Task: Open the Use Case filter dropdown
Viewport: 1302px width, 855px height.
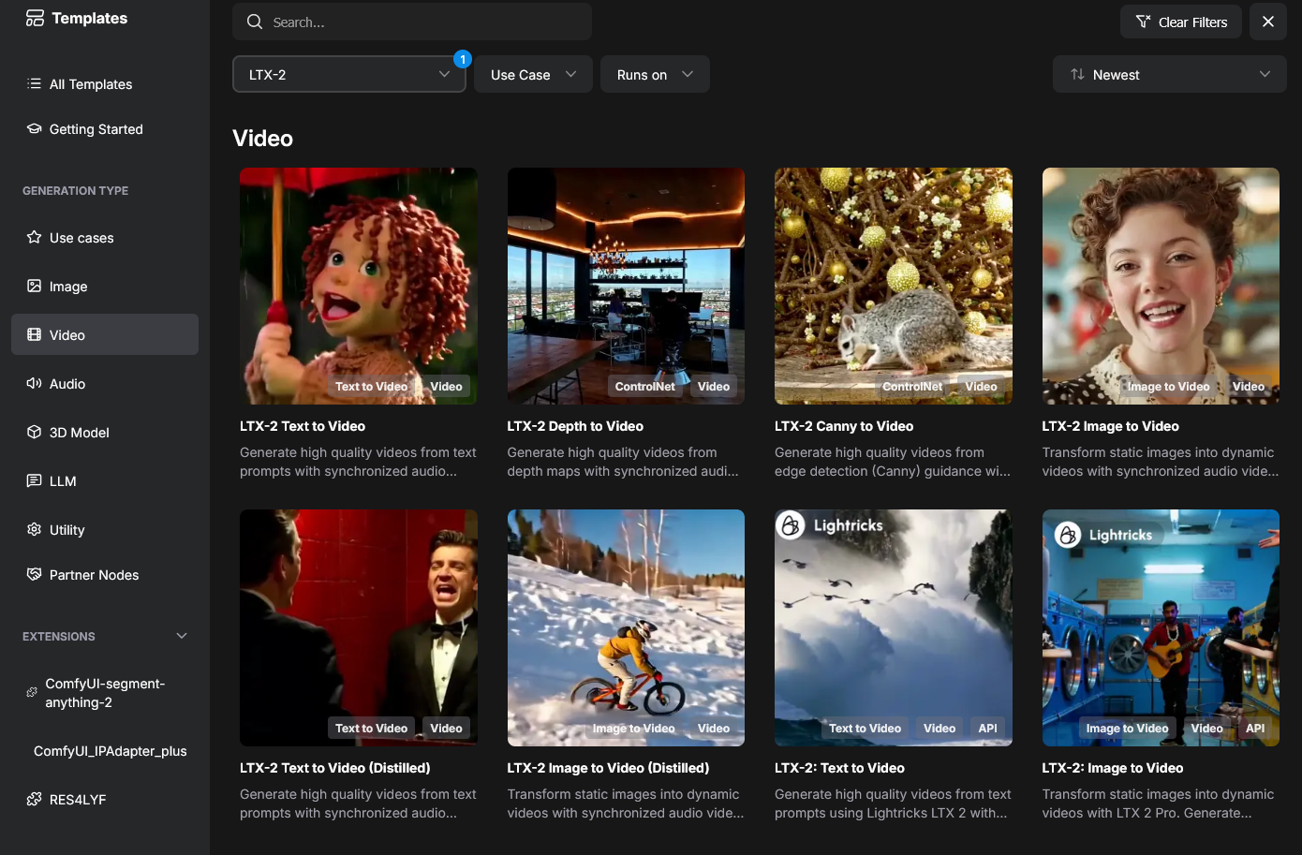Action: point(534,74)
